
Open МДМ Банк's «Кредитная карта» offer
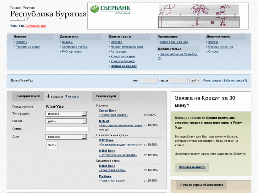pos(112,170)
